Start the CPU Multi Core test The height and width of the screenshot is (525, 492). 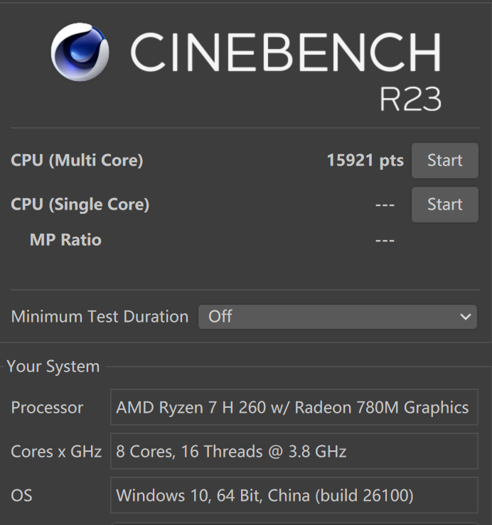tap(444, 161)
